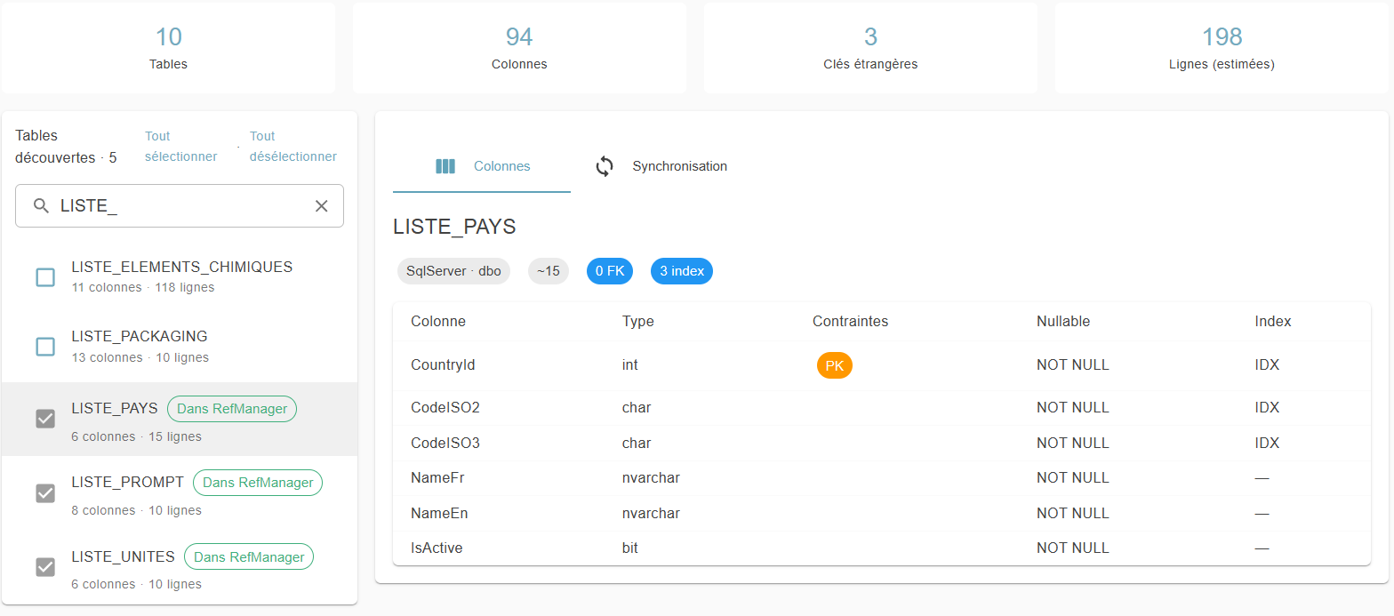Click IDX cell in CodeISO2 row
1394x616 pixels.
[1267, 407]
